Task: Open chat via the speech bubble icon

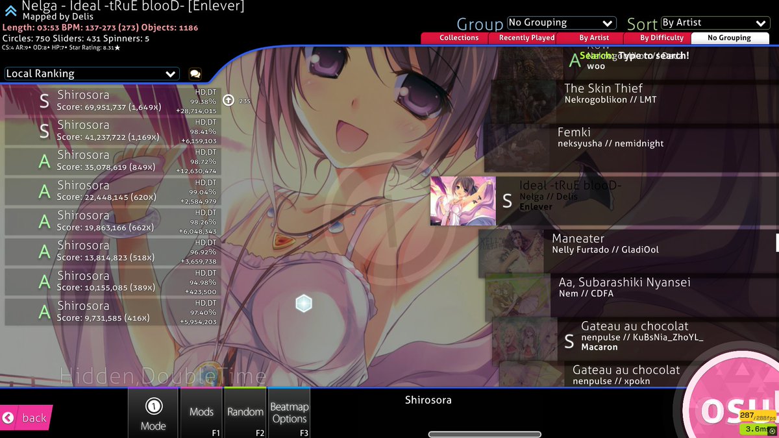Action: pos(194,73)
